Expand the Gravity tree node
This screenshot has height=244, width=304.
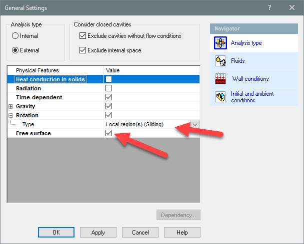pyautogui.click(x=11, y=106)
